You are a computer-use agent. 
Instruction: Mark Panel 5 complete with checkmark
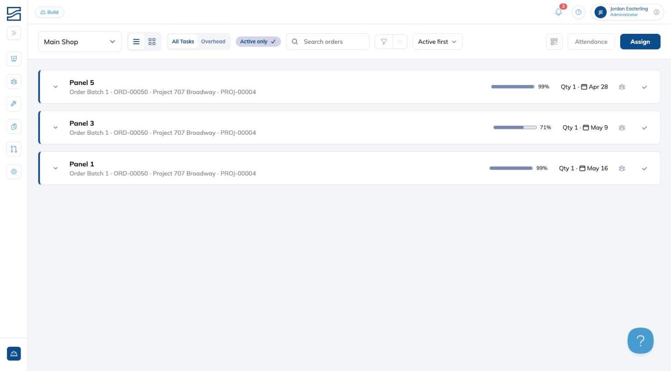[x=644, y=87]
